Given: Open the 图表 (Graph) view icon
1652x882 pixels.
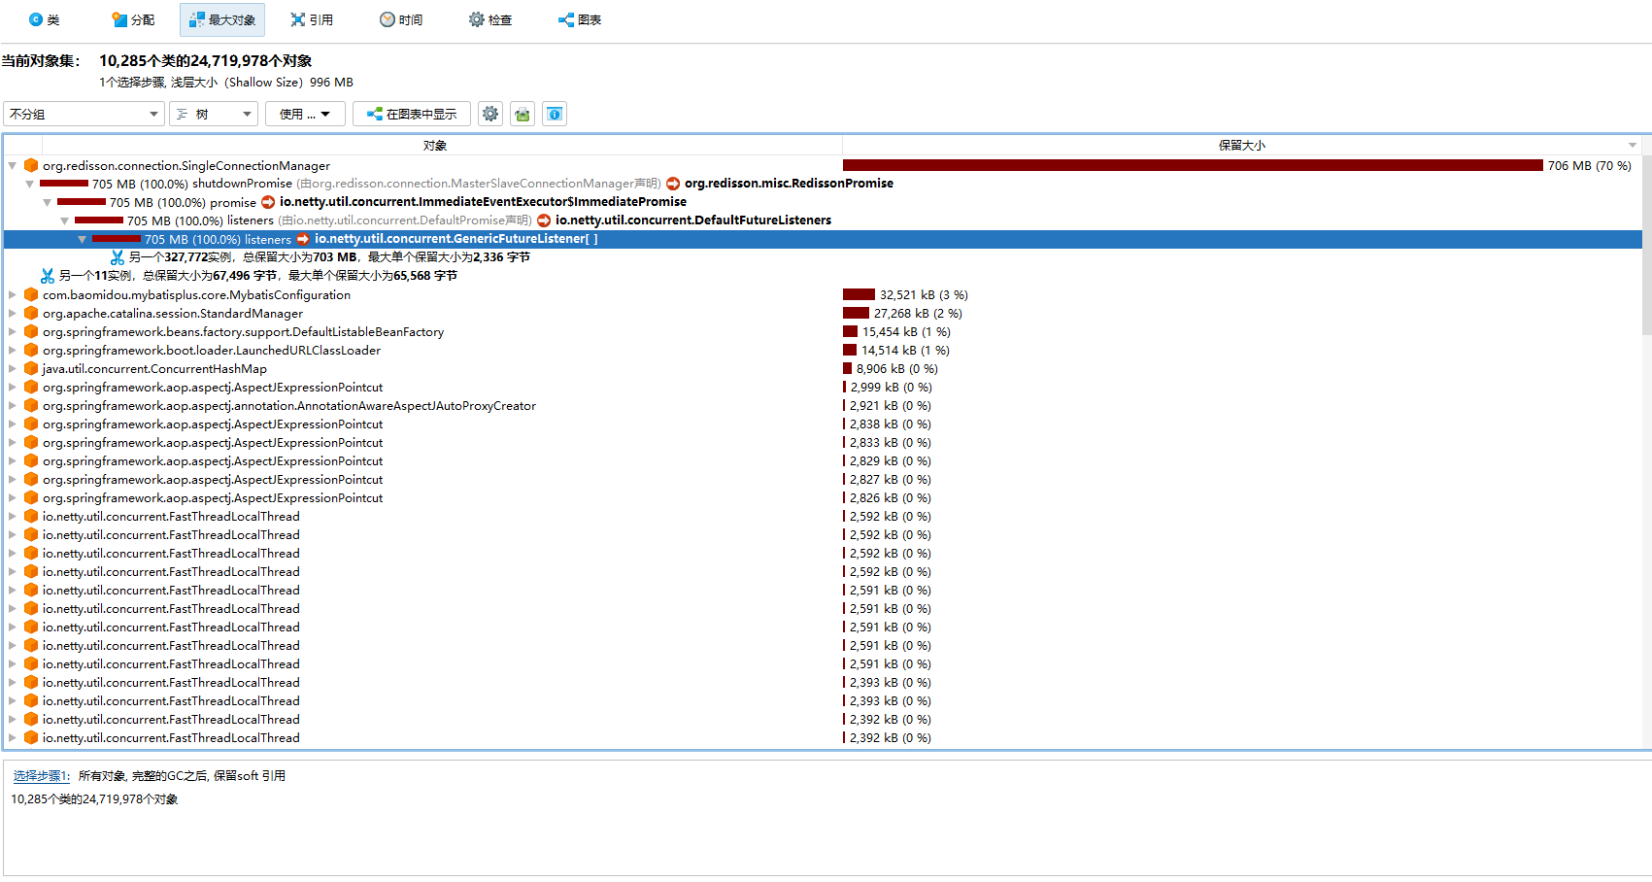Looking at the screenshot, I should (x=579, y=19).
